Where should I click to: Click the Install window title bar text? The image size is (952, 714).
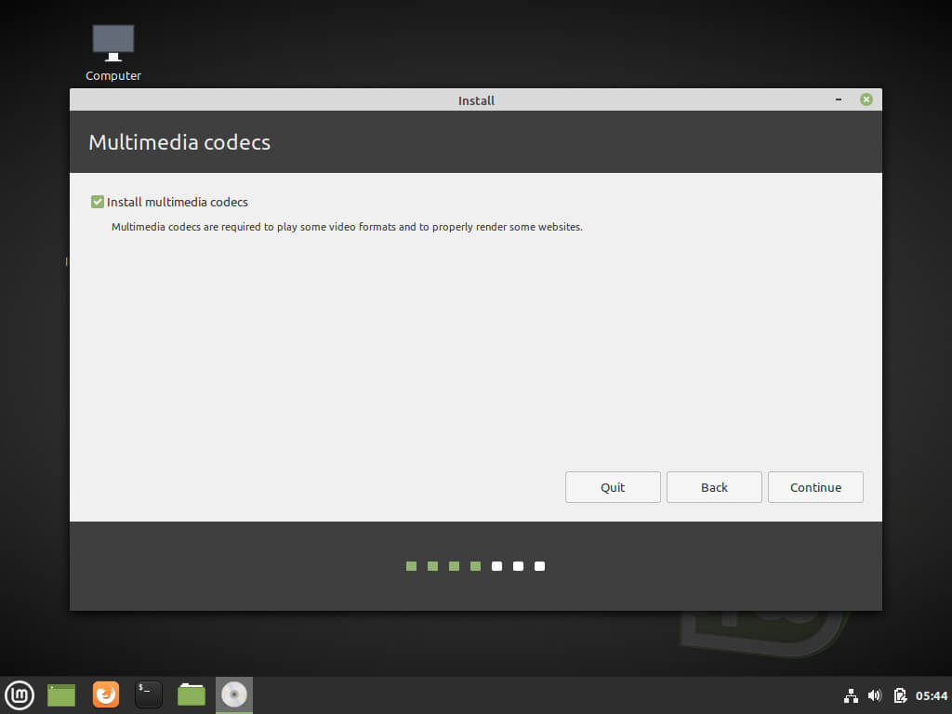point(476,100)
